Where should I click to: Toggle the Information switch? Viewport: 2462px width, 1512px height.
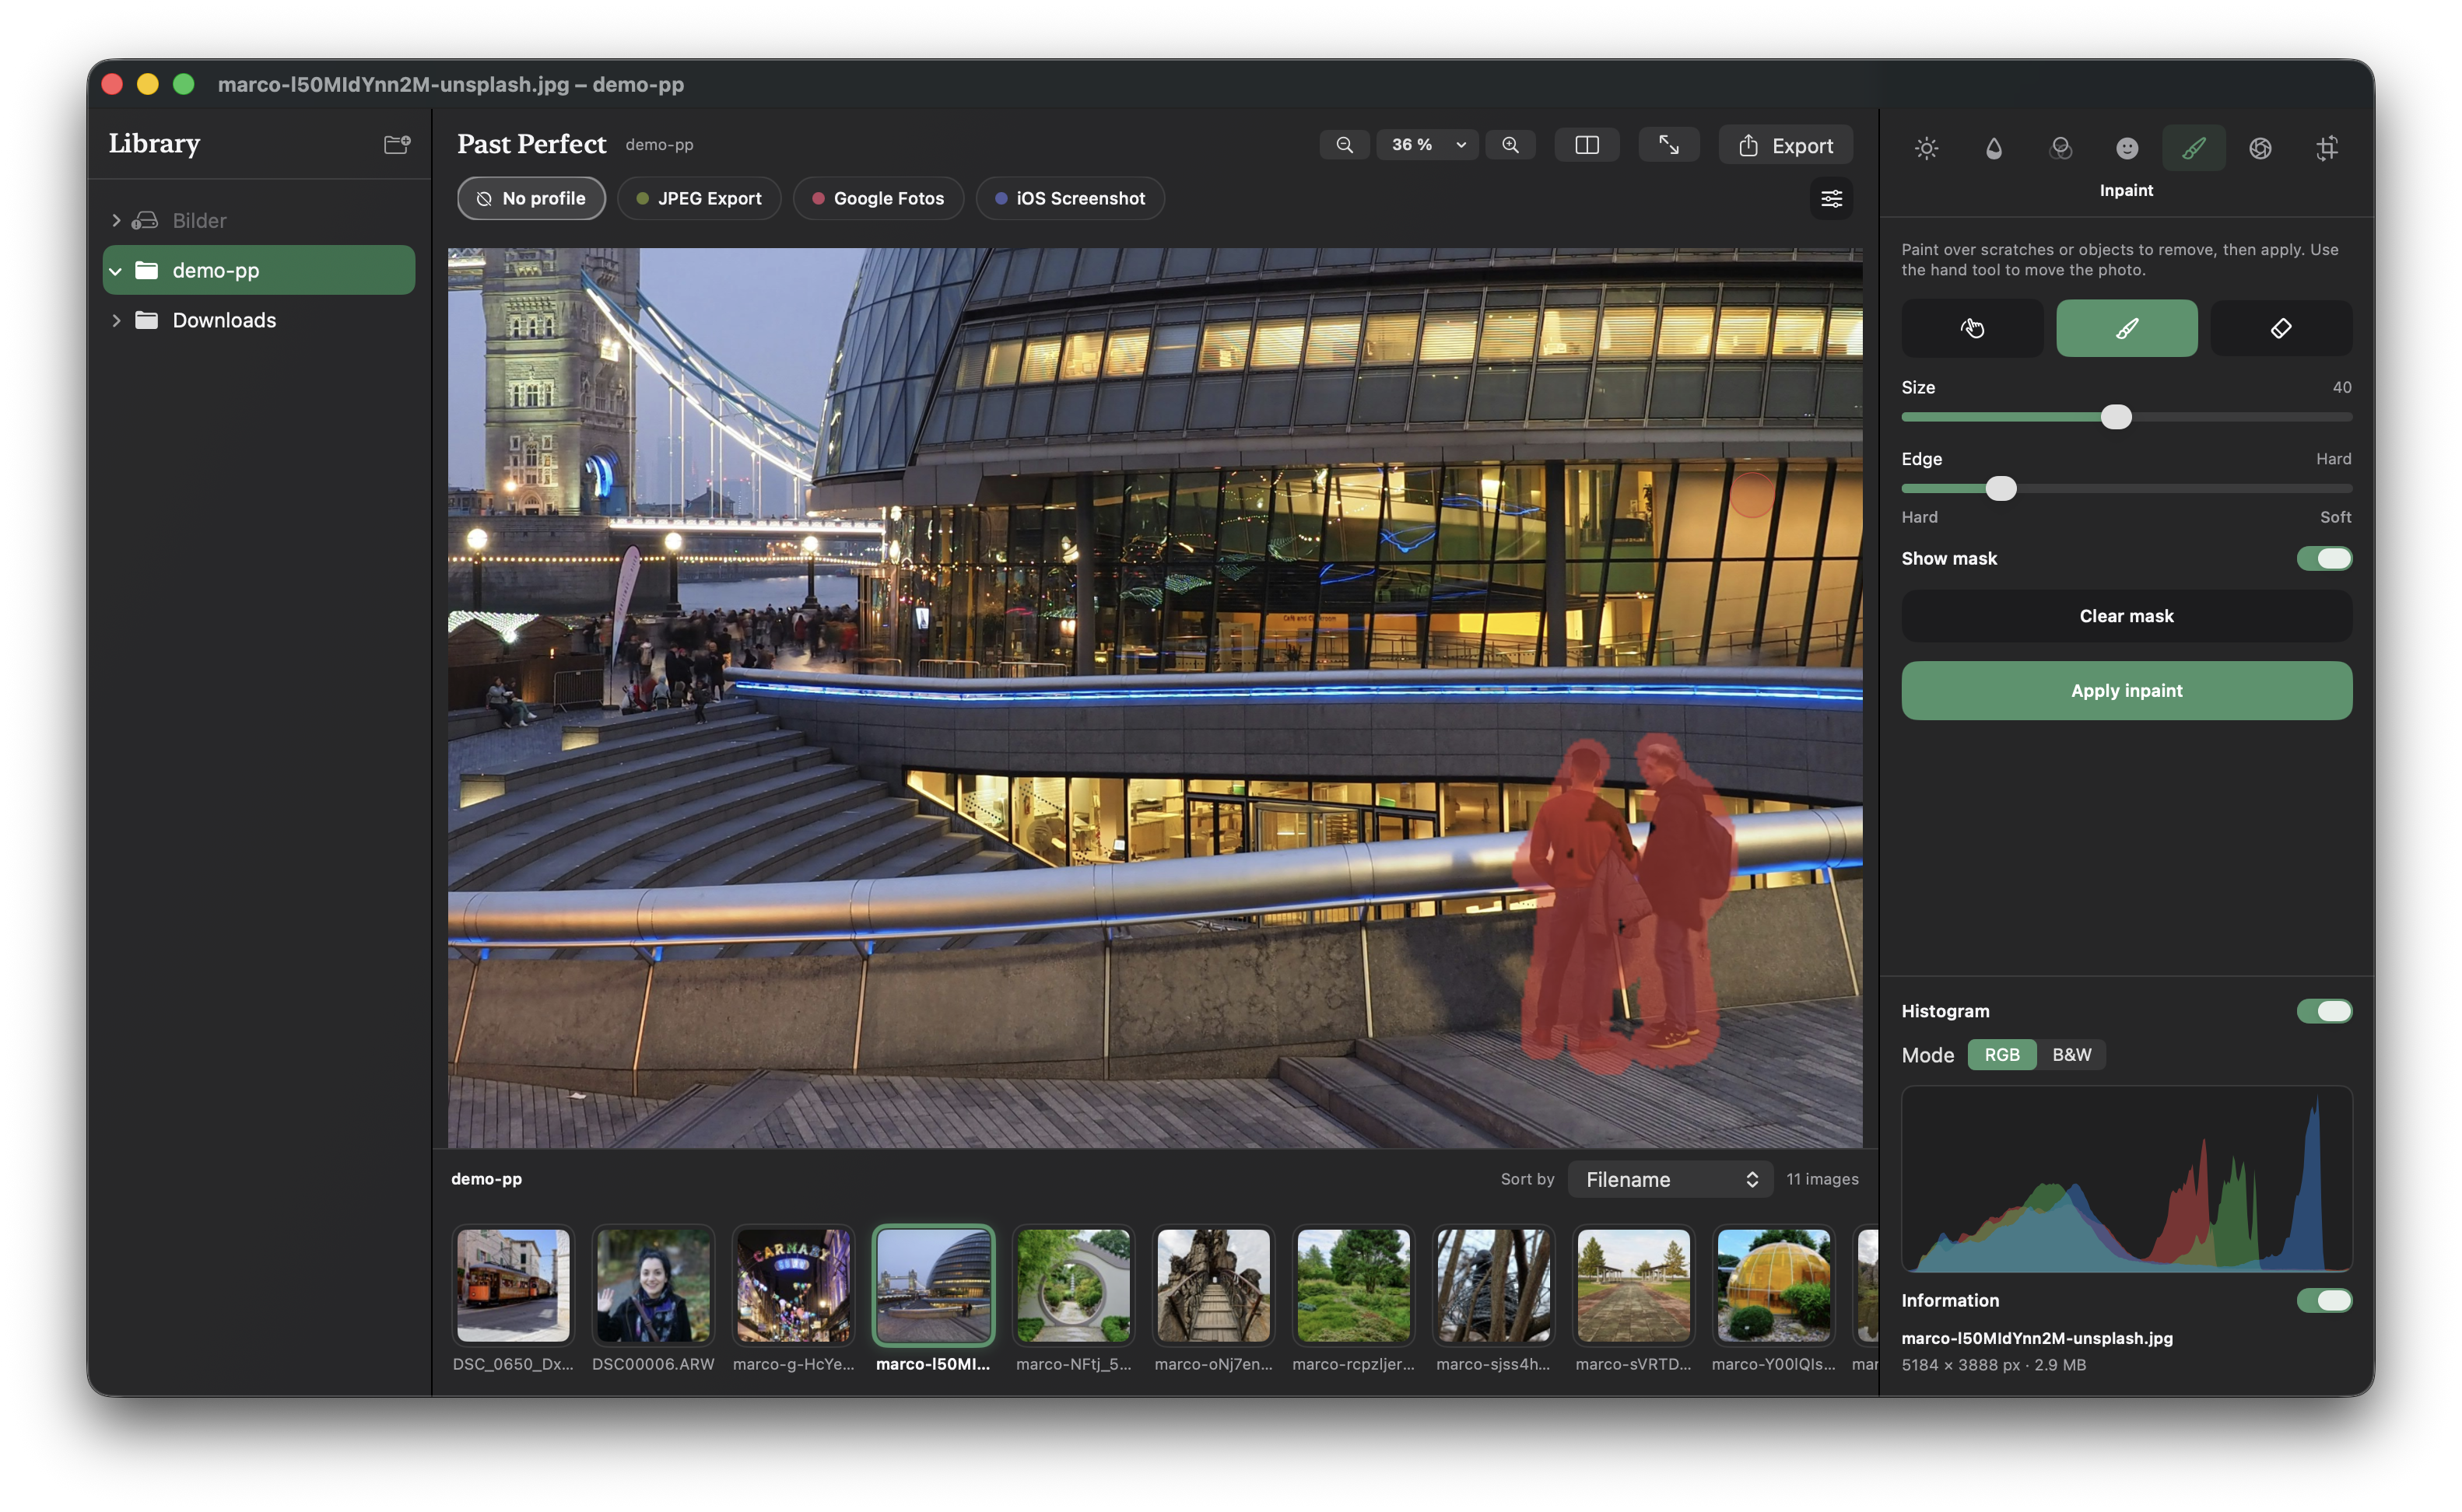[x=2324, y=1300]
